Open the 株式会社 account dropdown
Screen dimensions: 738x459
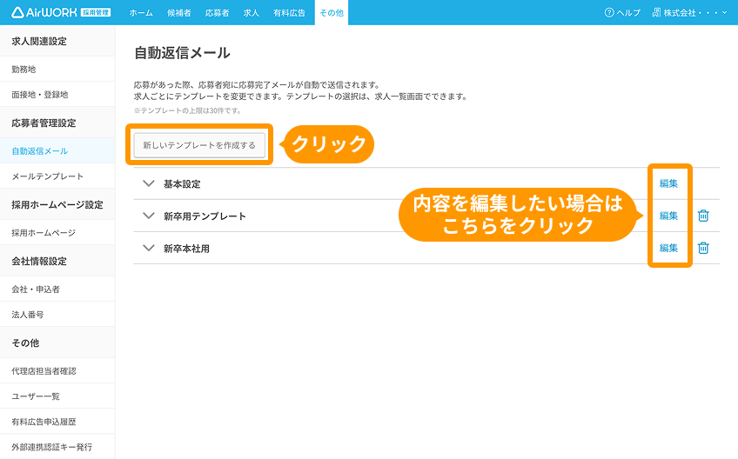689,13
